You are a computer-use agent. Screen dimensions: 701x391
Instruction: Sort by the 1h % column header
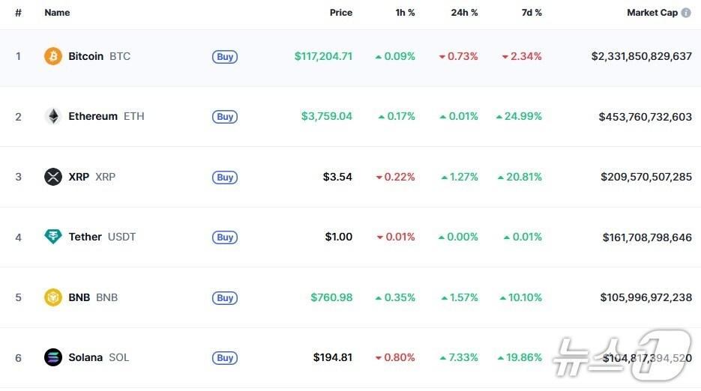coord(404,13)
